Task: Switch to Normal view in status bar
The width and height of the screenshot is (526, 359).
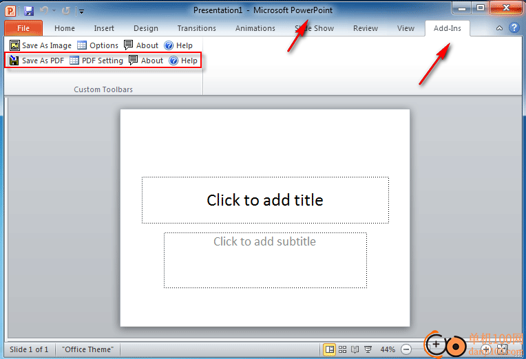Action: (329, 349)
